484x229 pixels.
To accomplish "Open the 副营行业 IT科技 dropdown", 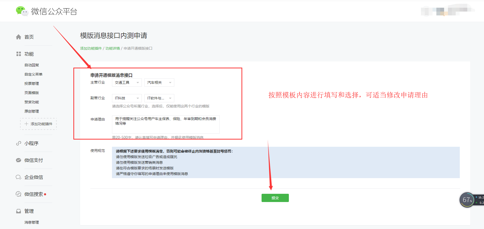I will tap(127, 98).
